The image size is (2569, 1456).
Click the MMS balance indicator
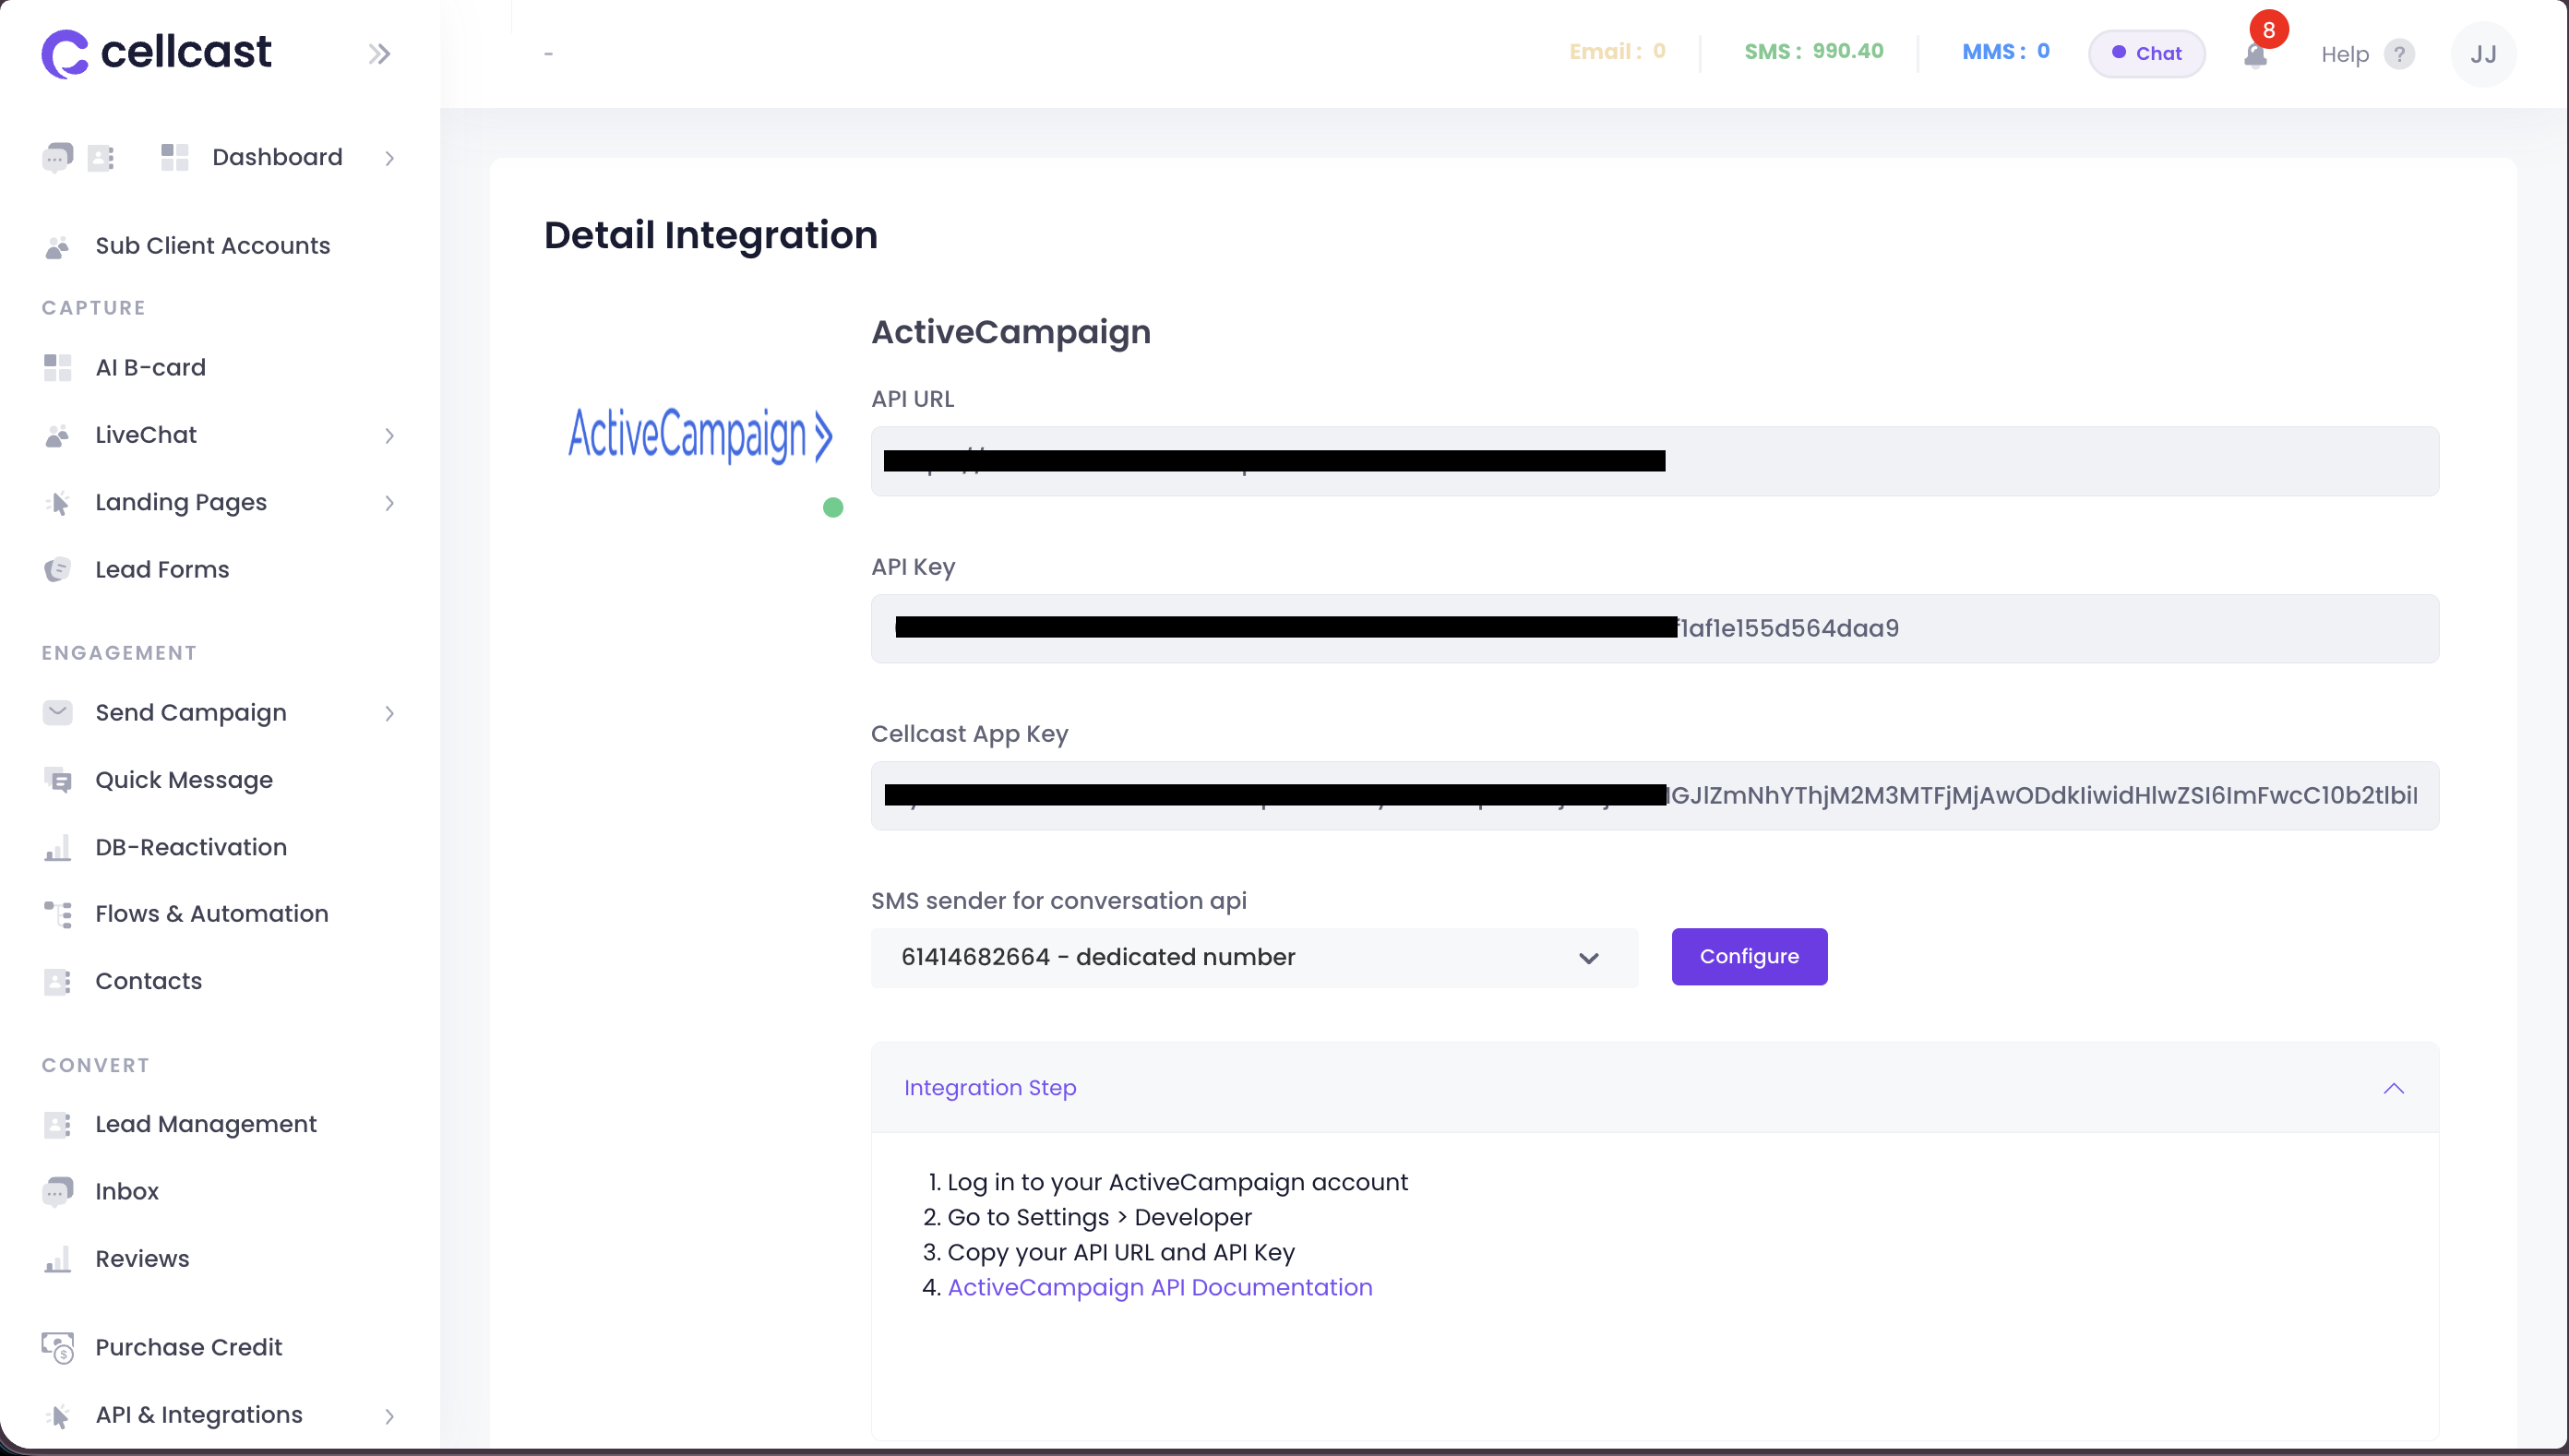pyautogui.click(x=2005, y=52)
